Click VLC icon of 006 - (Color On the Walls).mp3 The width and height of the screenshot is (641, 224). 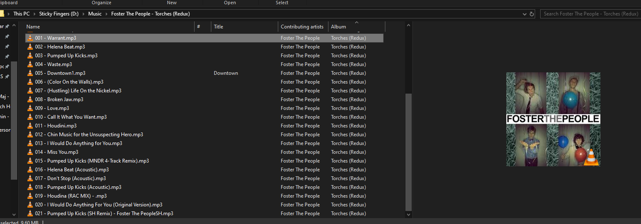tap(30, 82)
